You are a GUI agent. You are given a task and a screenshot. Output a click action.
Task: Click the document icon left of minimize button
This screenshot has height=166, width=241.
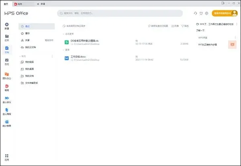(x=223, y=3)
